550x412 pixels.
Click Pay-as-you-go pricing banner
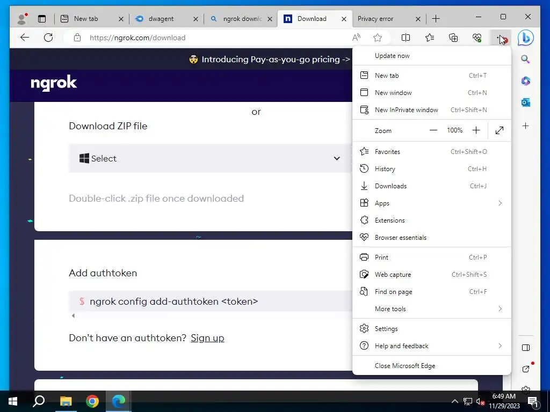point(270,59)
